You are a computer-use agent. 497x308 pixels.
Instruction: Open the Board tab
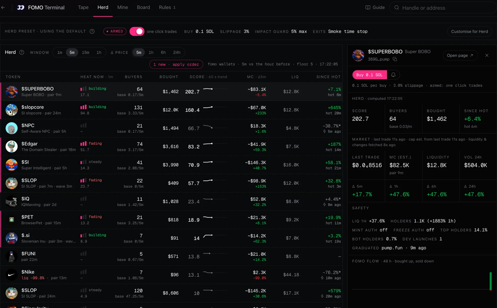pyautogui.click(x=143, y=7)
